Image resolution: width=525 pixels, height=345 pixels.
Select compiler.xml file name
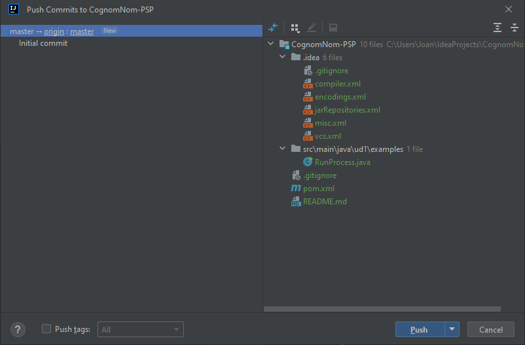pyautogui.click(x=338, y=84)
